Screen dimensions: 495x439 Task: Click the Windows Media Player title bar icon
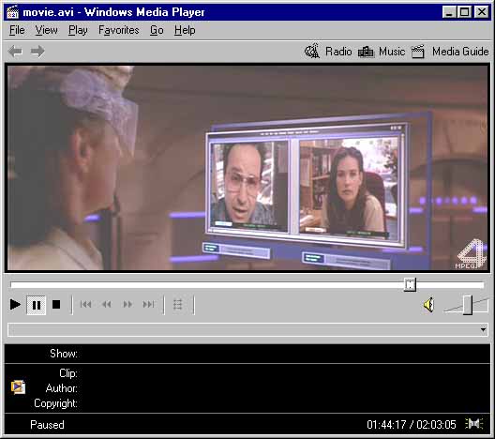pyautogui.click(x=12, y=12)
